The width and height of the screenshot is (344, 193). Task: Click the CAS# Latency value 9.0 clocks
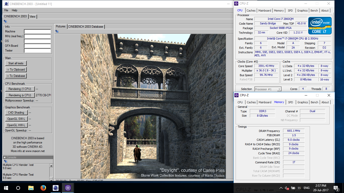[x=294, y=140]
